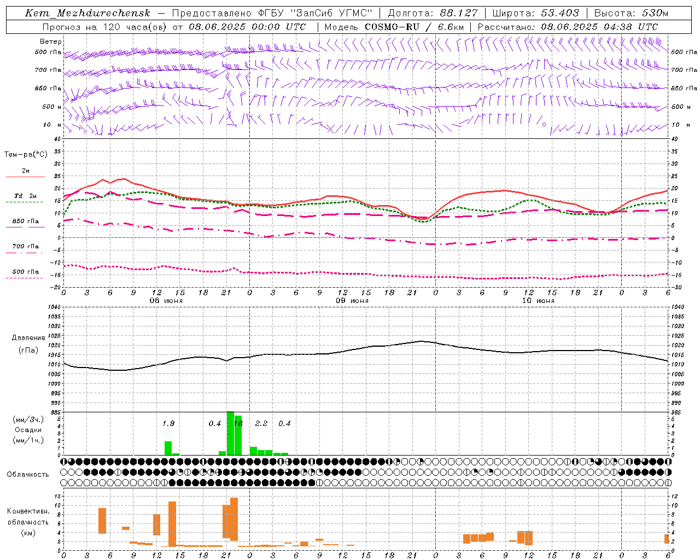Click the "1.9" precipitation amount
Image resolution: width=700 pixels, height=560 pixels.
(168, 423)
